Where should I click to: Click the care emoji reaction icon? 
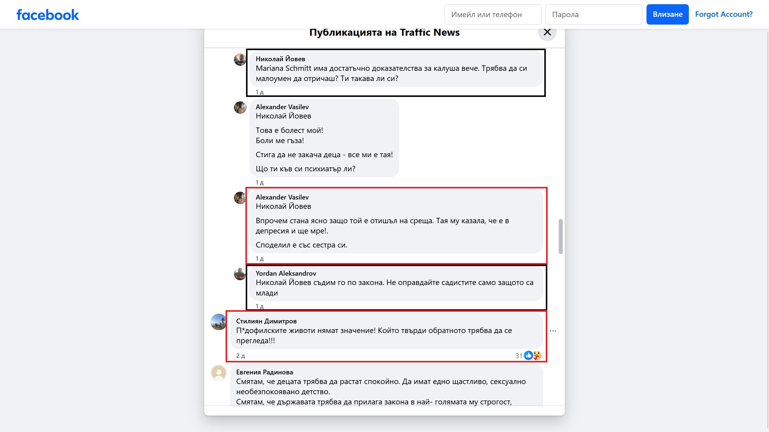(x=537, y=355)
